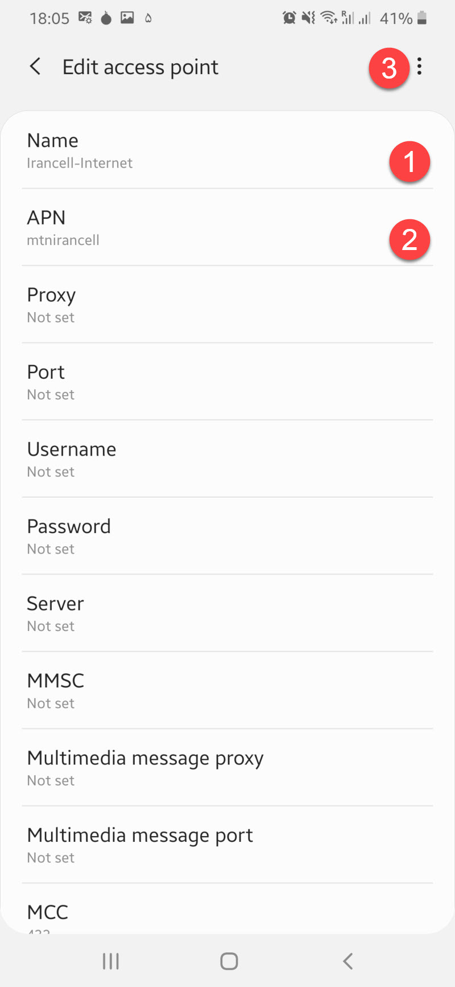455x987 pixels.
Task: Open the Proxy setting
Action: [x=227, y=305]
